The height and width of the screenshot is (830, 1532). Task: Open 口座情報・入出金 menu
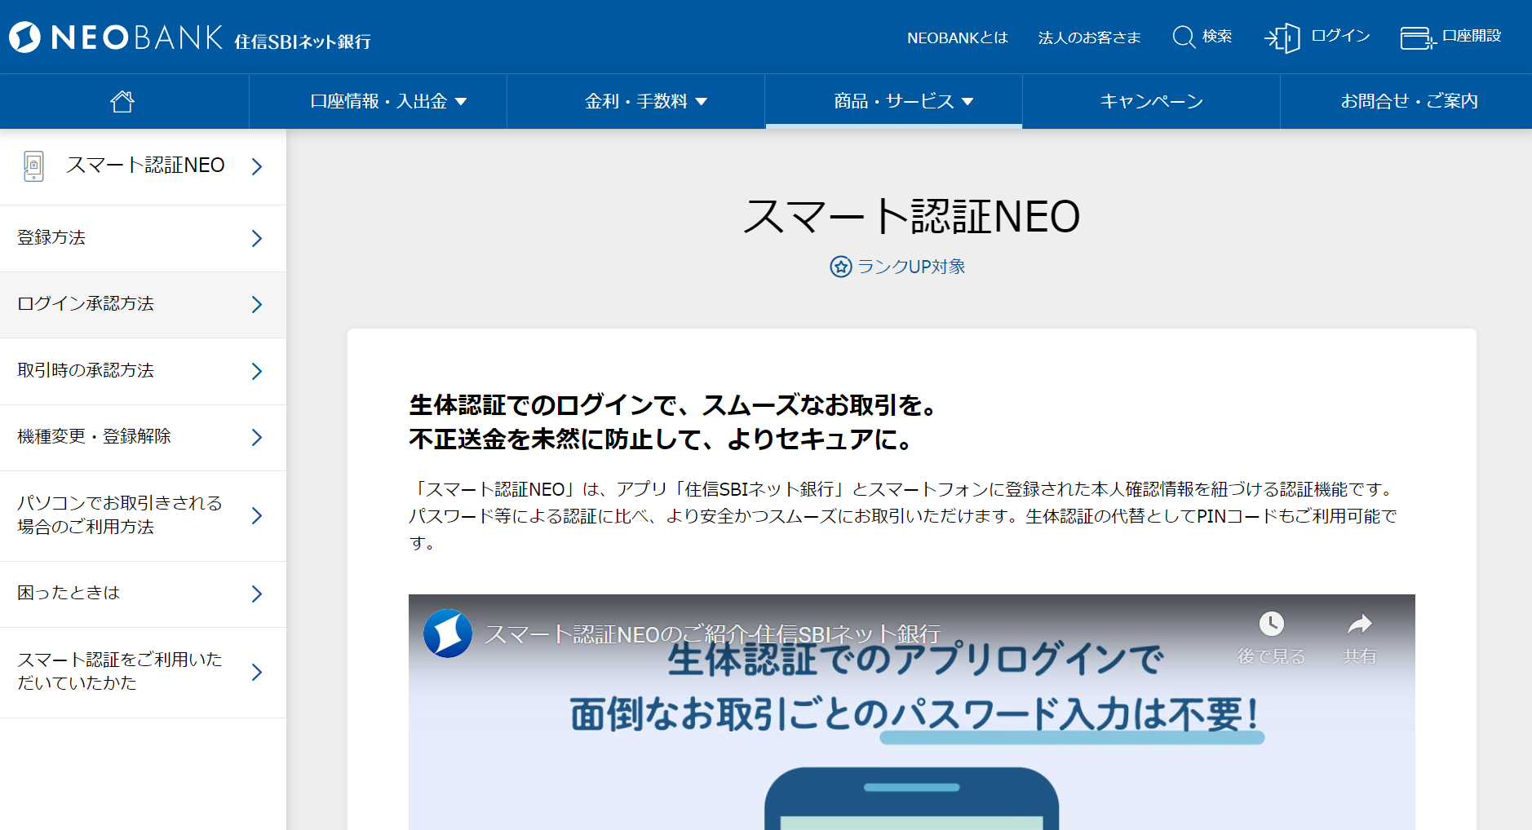[379, 101]
